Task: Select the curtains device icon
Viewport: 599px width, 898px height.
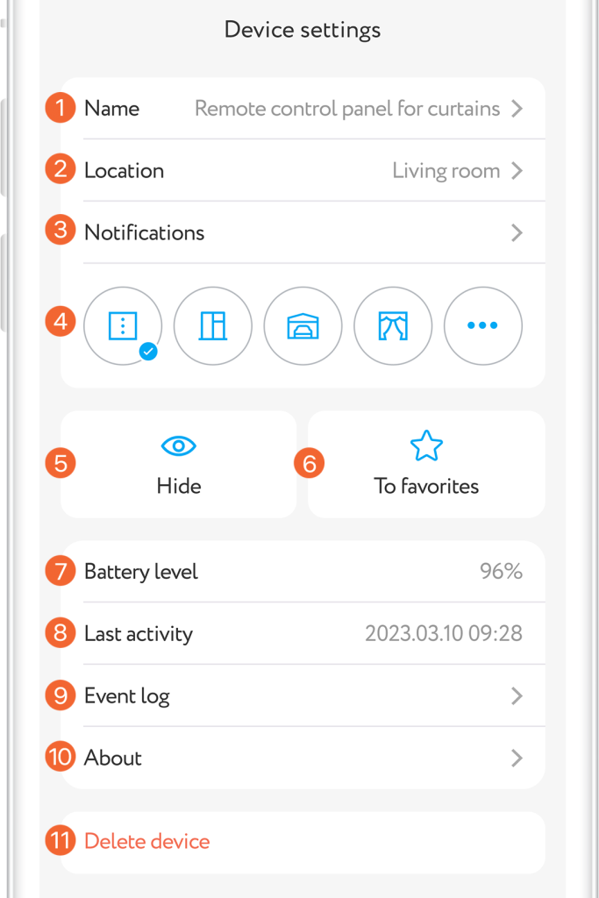Action: pos(393,325)
